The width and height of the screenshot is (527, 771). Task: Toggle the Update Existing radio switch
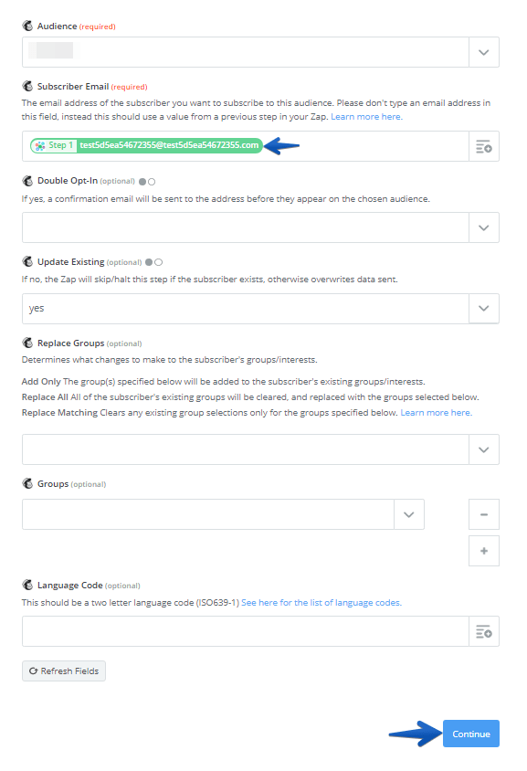pyautogui.click(x=153, y=262)
